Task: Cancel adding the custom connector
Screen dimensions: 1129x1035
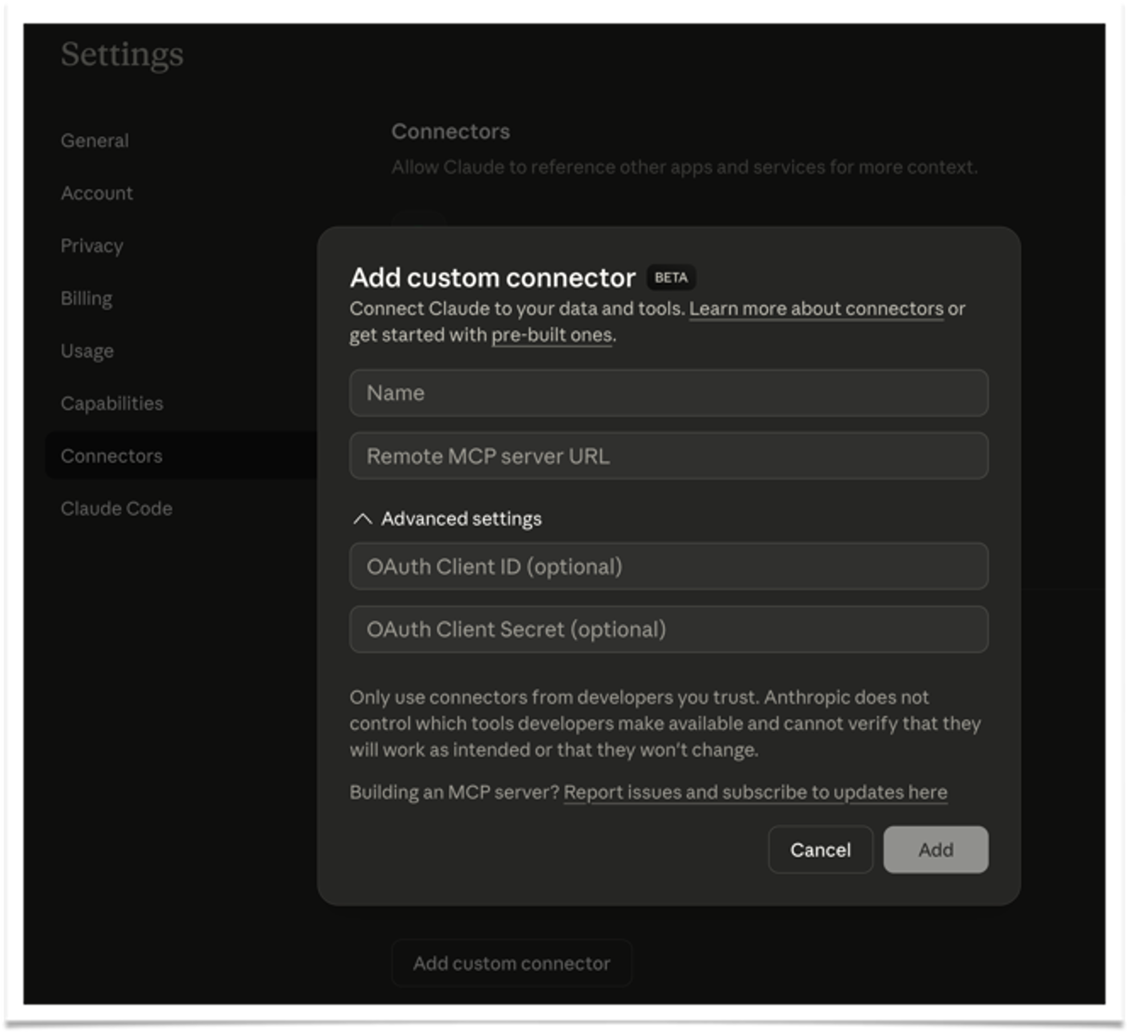Action: pos(820,850)
